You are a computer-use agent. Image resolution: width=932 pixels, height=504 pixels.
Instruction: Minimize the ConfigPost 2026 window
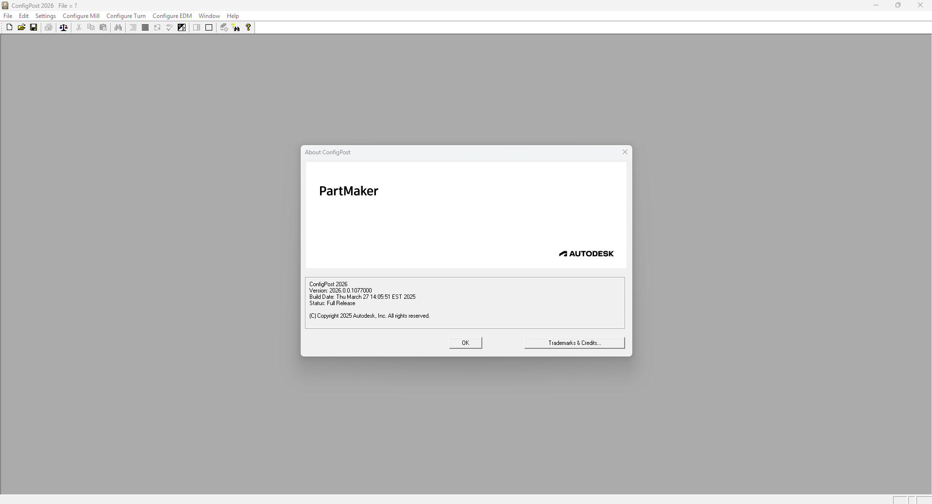pos(876,5)
